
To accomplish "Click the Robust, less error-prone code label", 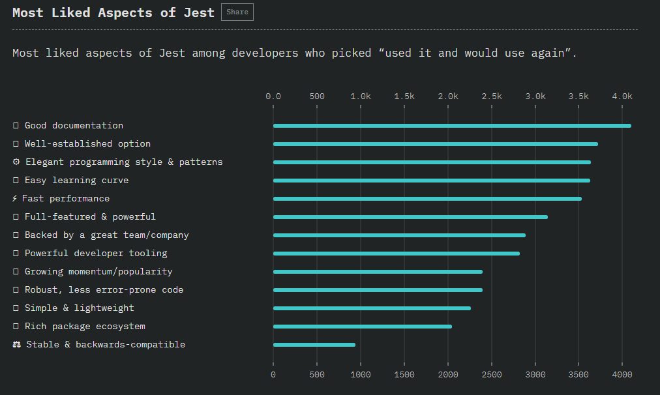I will pyautogui.click(x=104, y=290).
